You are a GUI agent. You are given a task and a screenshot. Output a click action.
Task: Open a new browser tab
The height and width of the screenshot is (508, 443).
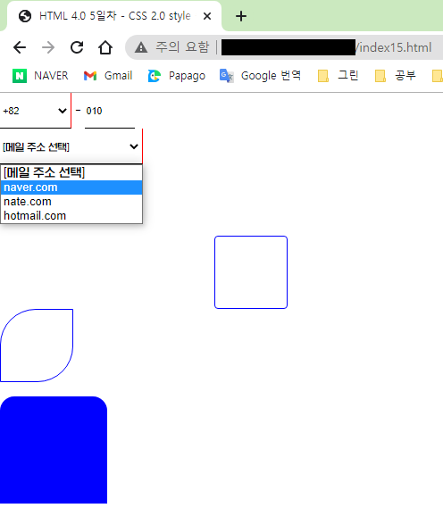(x=241, y=16)
